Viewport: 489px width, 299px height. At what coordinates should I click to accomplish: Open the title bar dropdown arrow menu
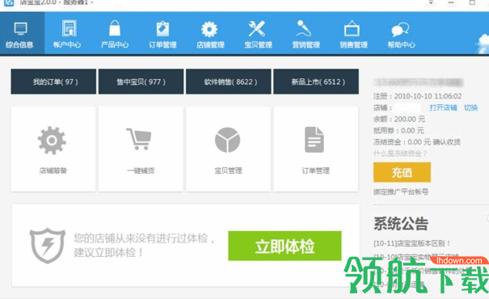[x=431, y=2]
